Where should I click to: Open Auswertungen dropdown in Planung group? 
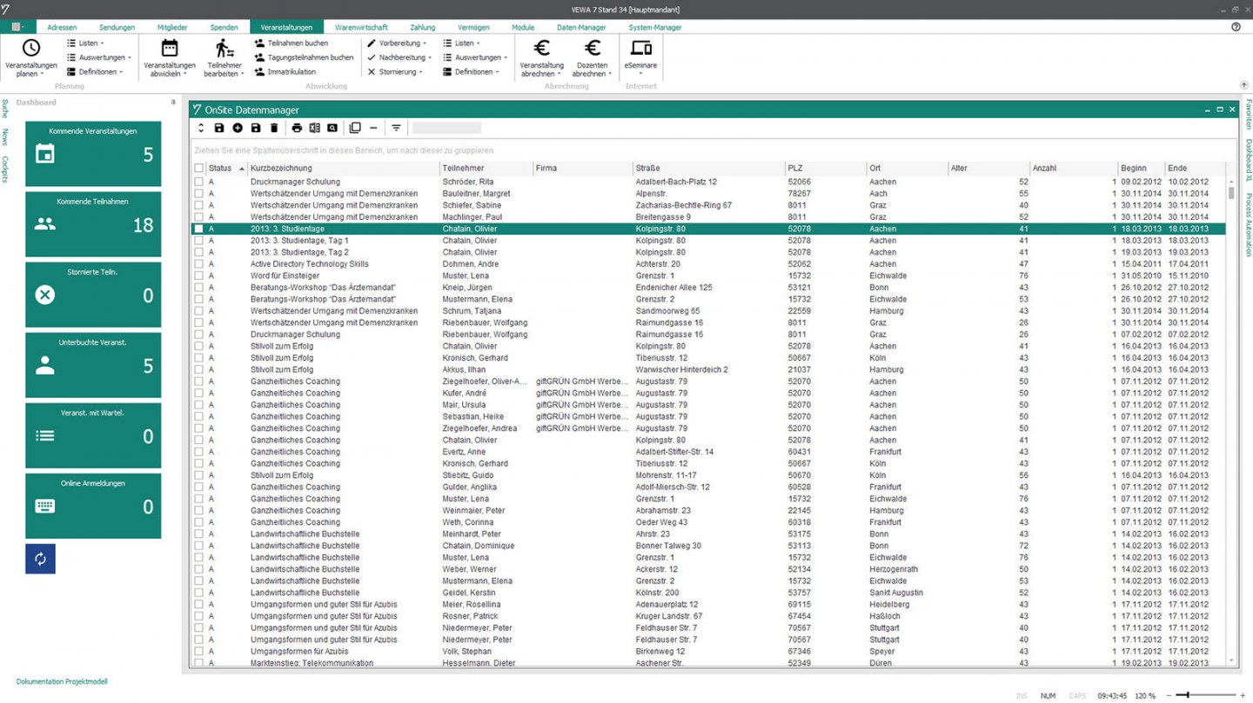[x=98, y=57]
